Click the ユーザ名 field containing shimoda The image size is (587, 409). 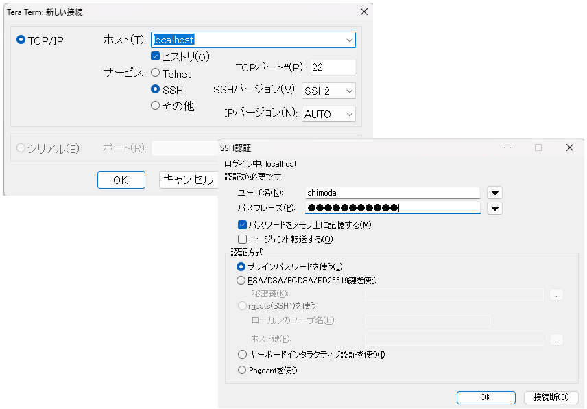pos(393,193)
